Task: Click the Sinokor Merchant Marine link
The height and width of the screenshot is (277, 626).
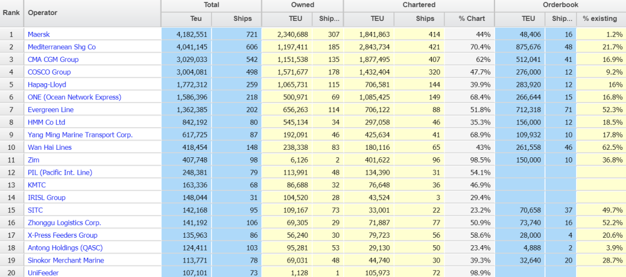Action: coord(65,260)
